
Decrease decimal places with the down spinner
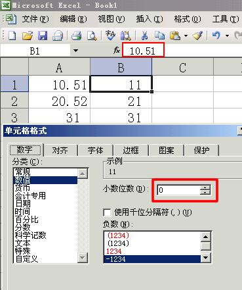205,192
